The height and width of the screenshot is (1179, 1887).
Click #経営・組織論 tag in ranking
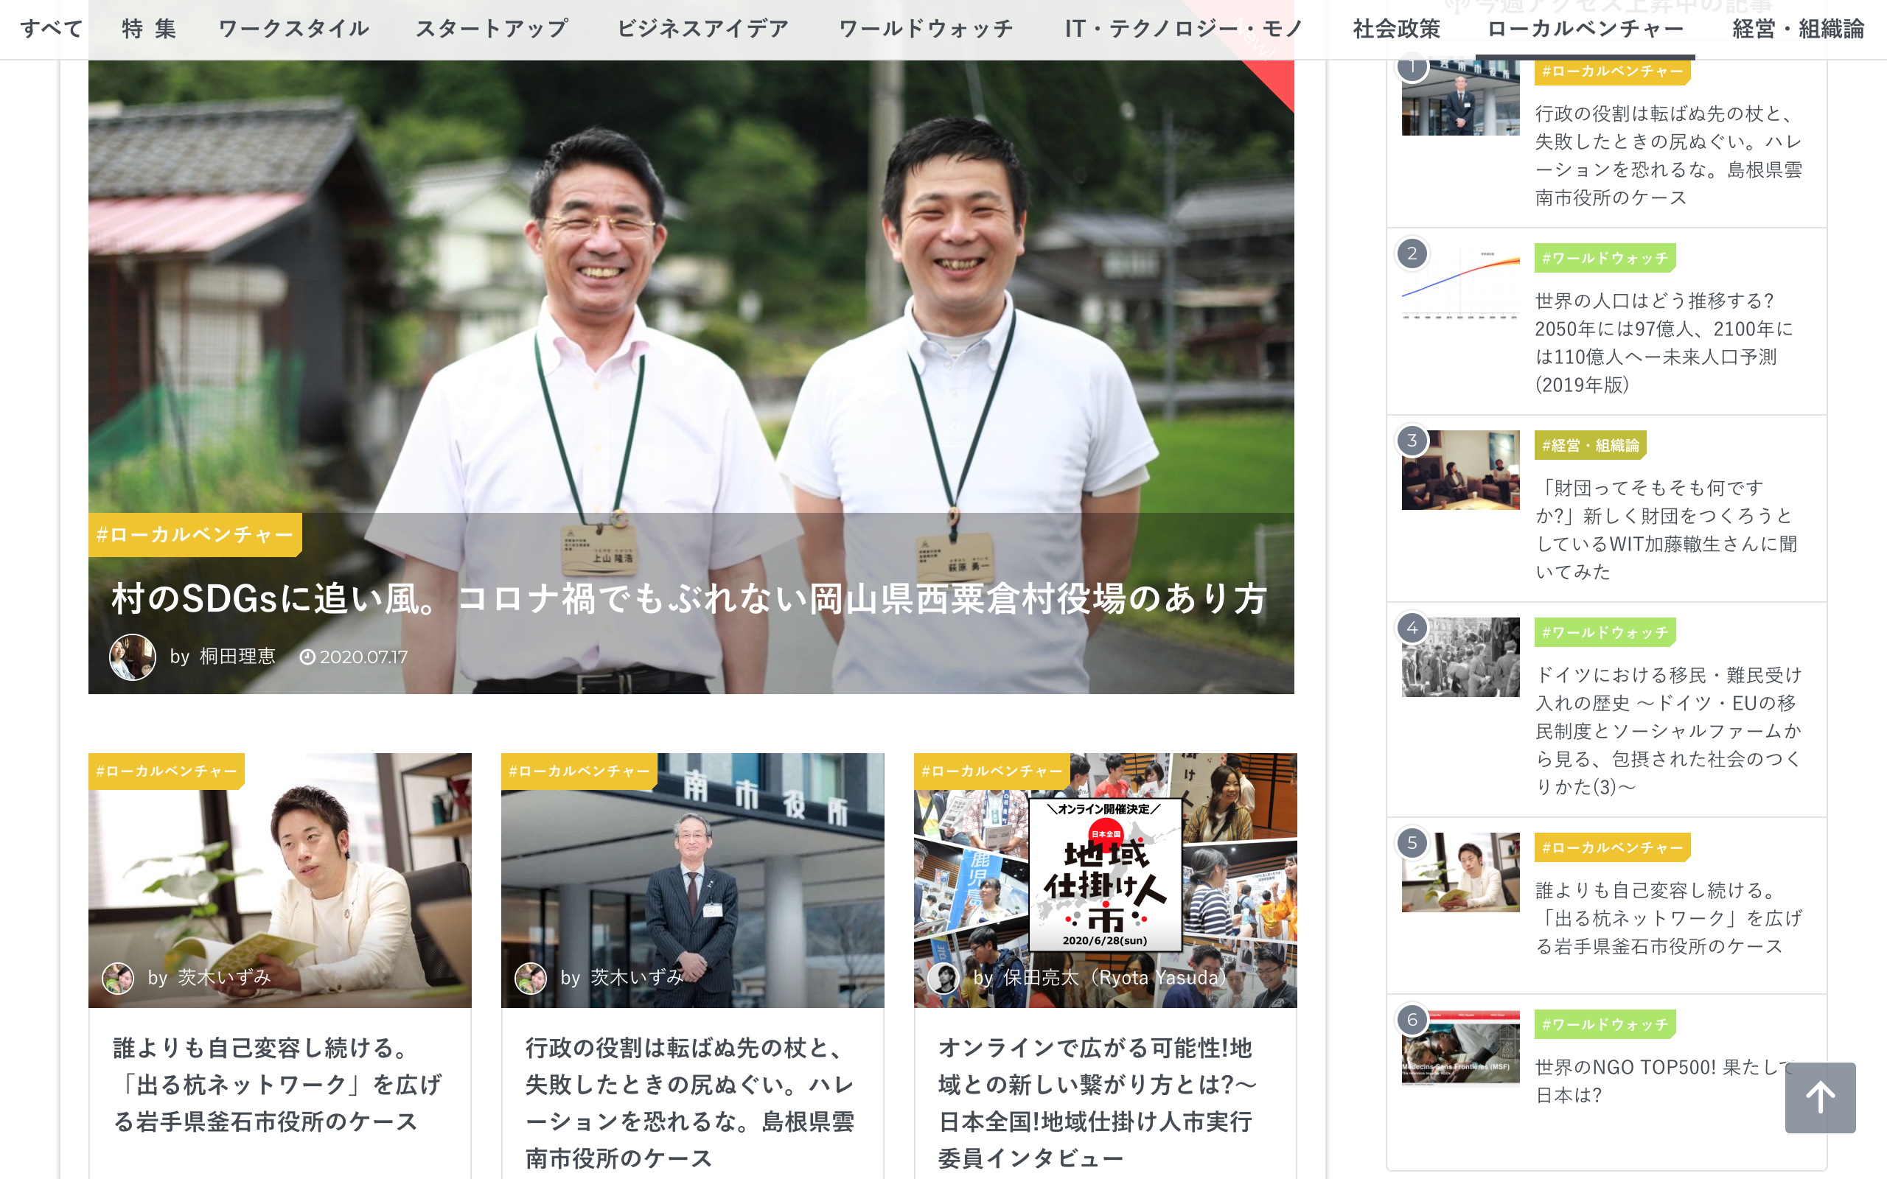point(1590,445)
